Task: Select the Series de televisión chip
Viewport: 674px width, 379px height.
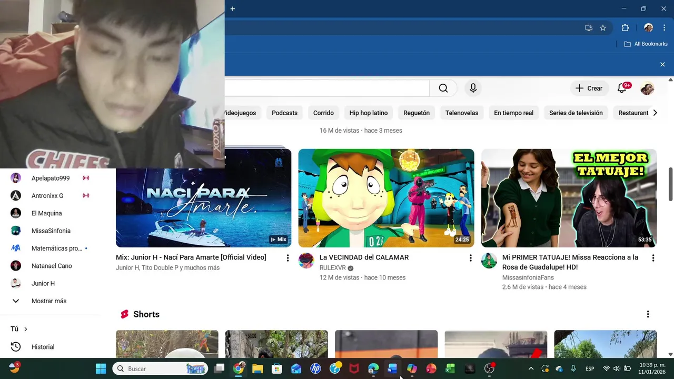Action: (576, 113)
